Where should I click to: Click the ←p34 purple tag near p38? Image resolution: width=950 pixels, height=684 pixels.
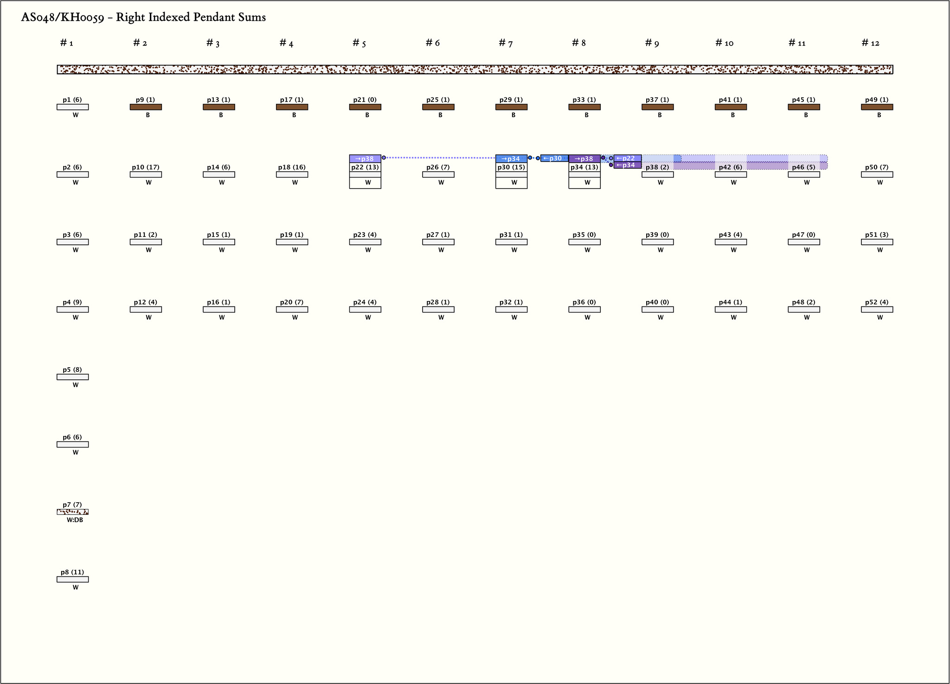(627, 165)
